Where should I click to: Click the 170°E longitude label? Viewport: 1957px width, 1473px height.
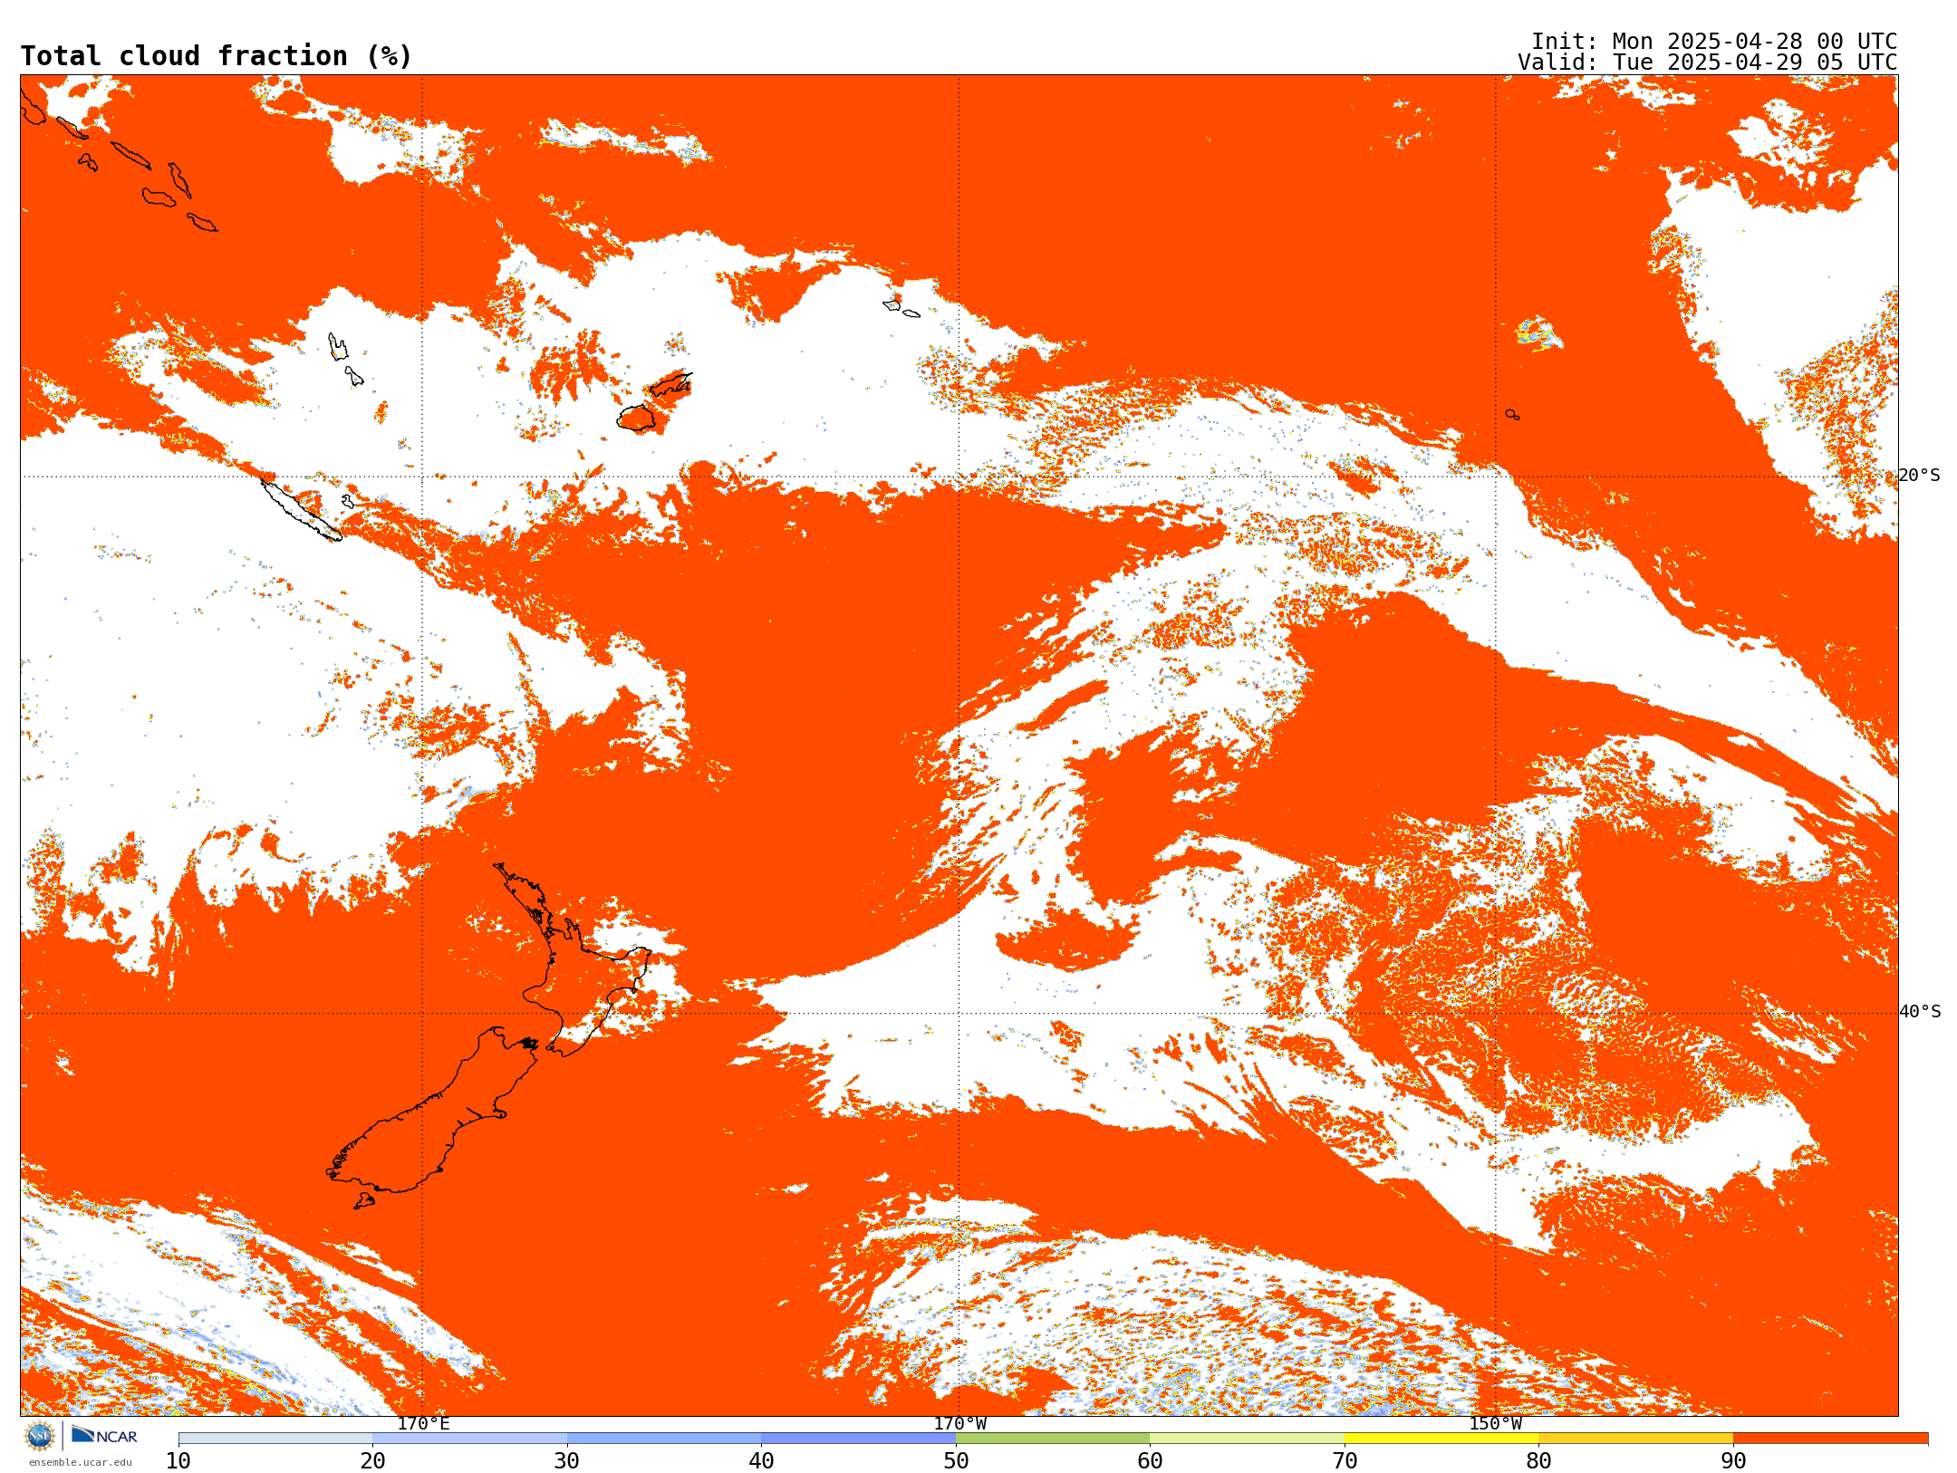tap(423, 1424)
